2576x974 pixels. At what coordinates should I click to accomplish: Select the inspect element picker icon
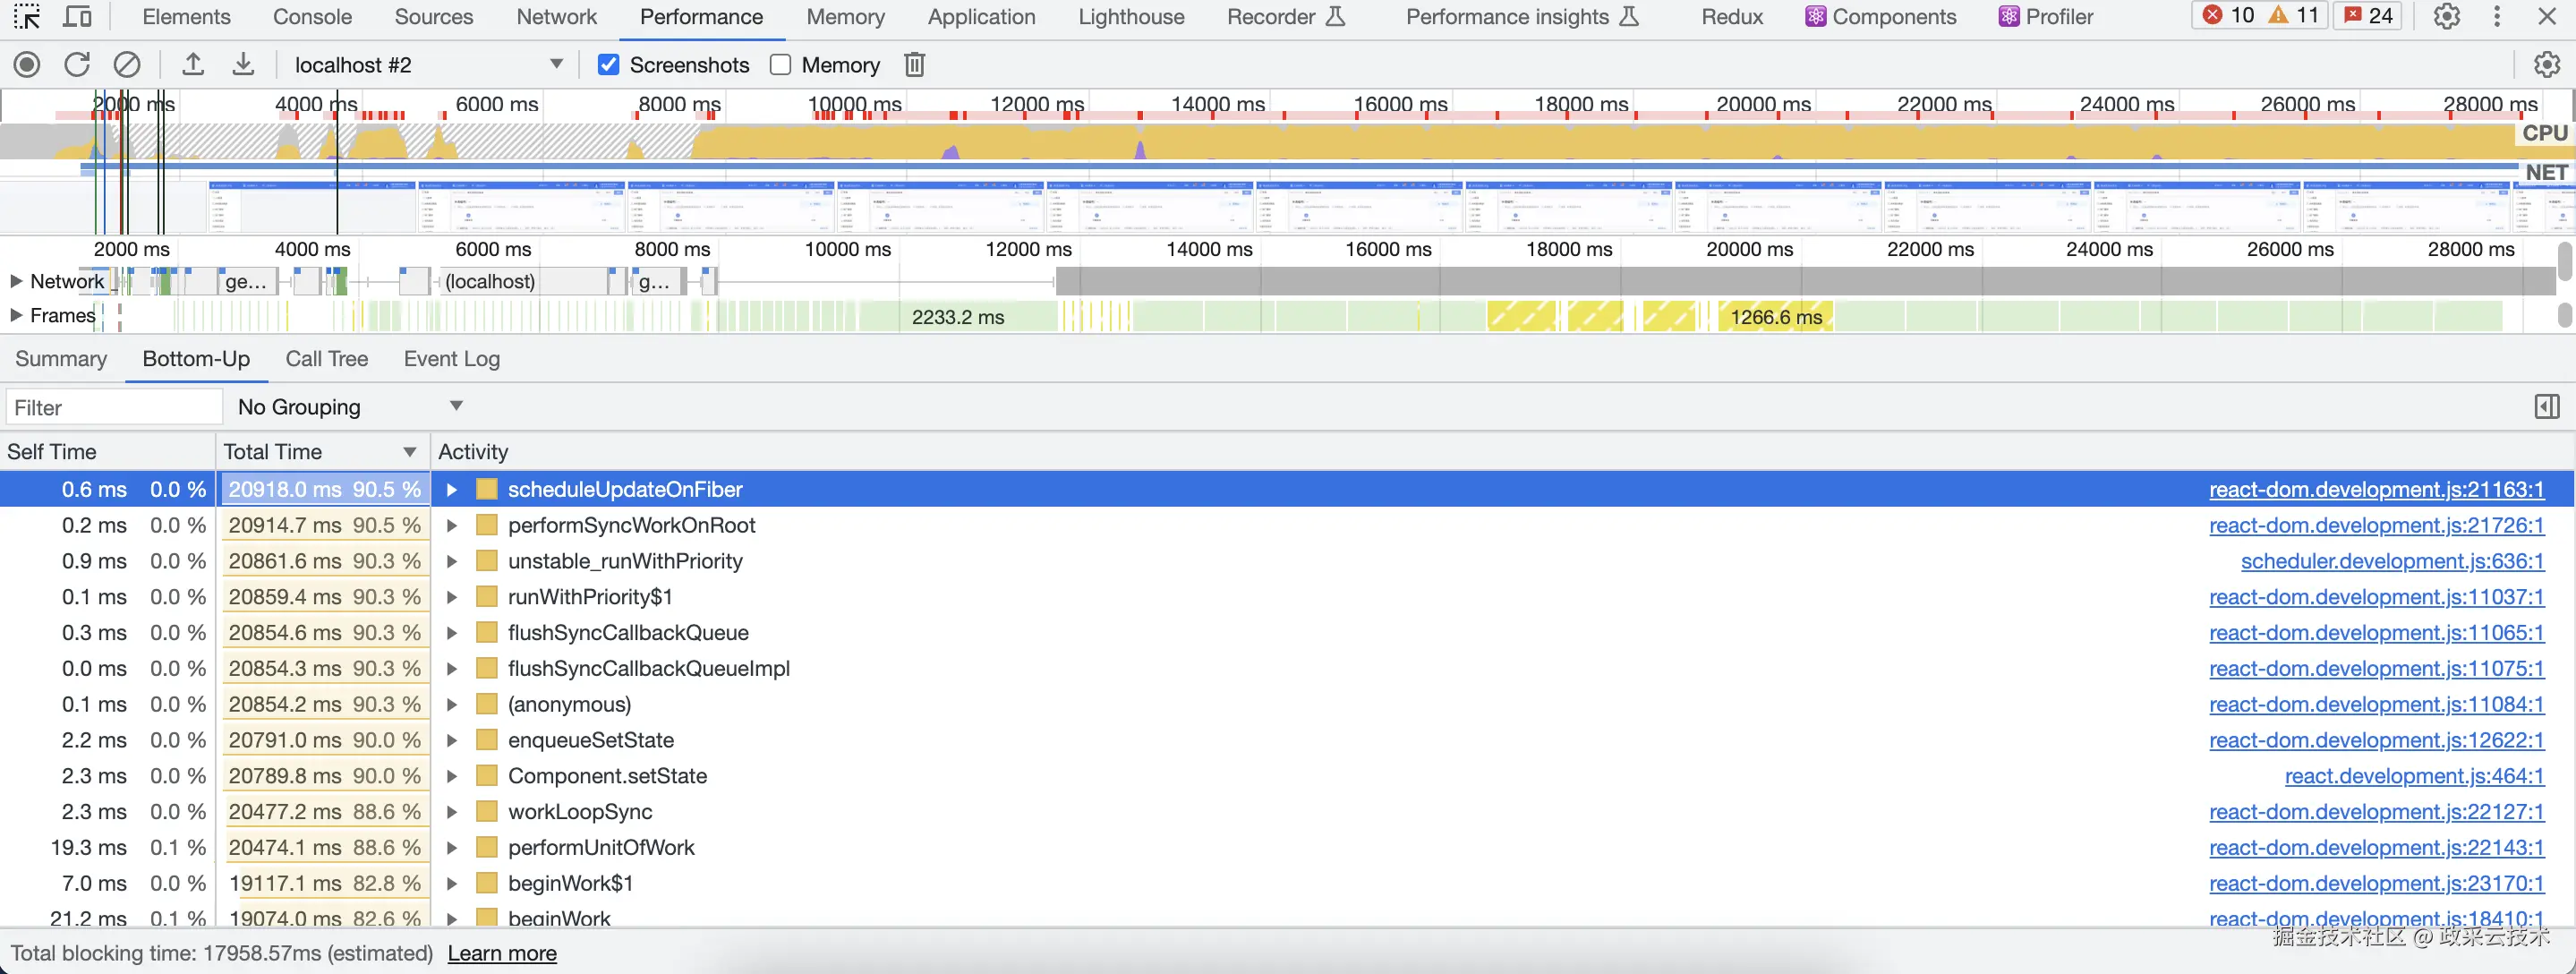(27, 17)
